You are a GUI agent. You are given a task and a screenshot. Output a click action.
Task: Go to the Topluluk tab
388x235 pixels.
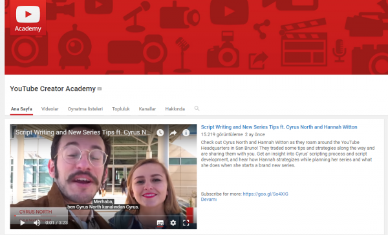(121, 108)
